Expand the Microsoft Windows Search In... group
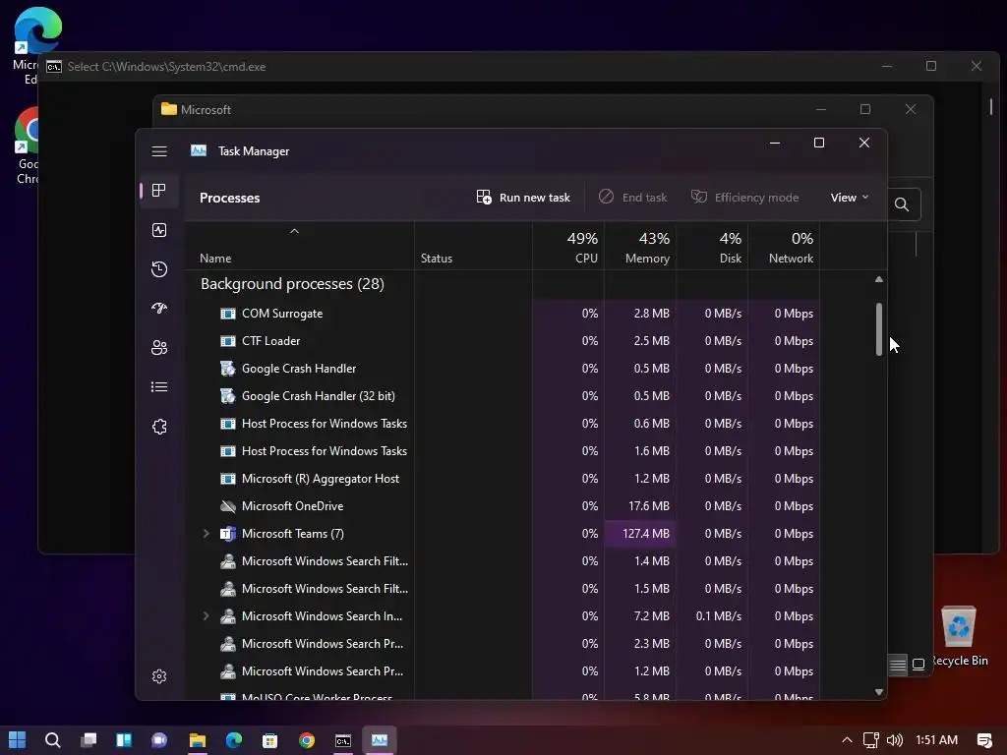Image resolution: width=1007 pixels, height=755 pixels. click(207, 615)
